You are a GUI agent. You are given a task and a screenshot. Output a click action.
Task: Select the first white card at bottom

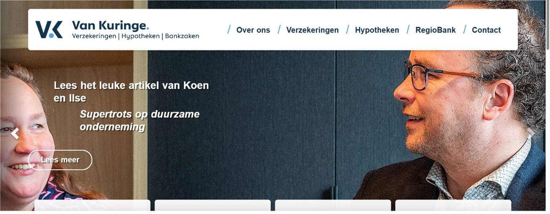(92, 205)
